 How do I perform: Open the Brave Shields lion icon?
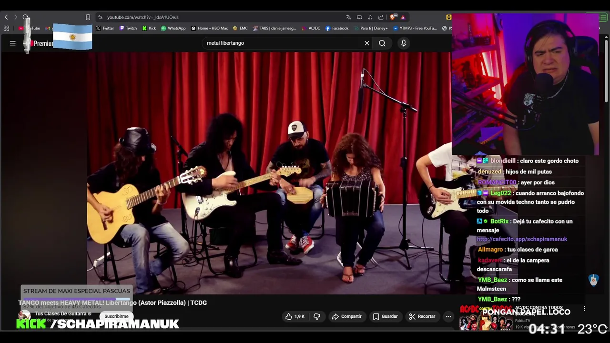pyautogui.click(x=393, y=17)
